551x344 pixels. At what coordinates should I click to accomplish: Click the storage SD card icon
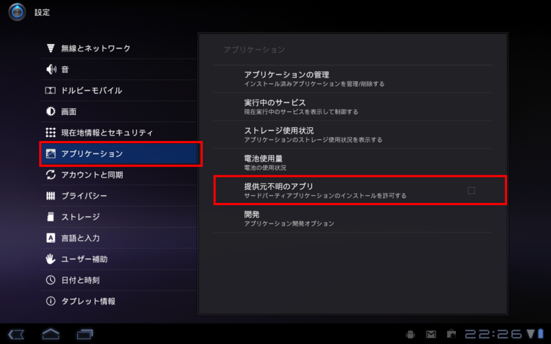[50, 217]
